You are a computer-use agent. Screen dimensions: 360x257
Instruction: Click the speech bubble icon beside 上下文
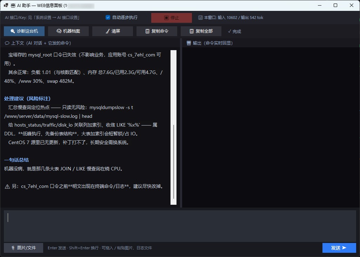7,43
